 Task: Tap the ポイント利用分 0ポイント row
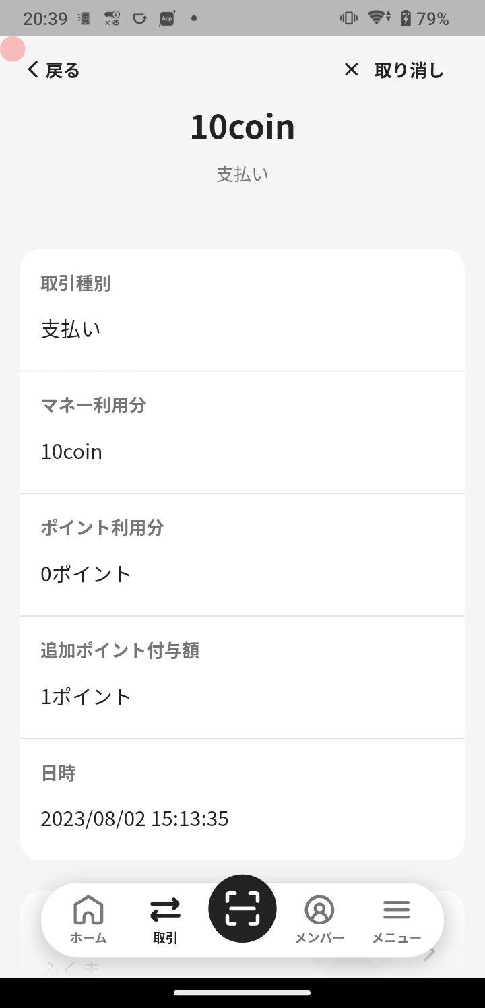pos(243,555)
